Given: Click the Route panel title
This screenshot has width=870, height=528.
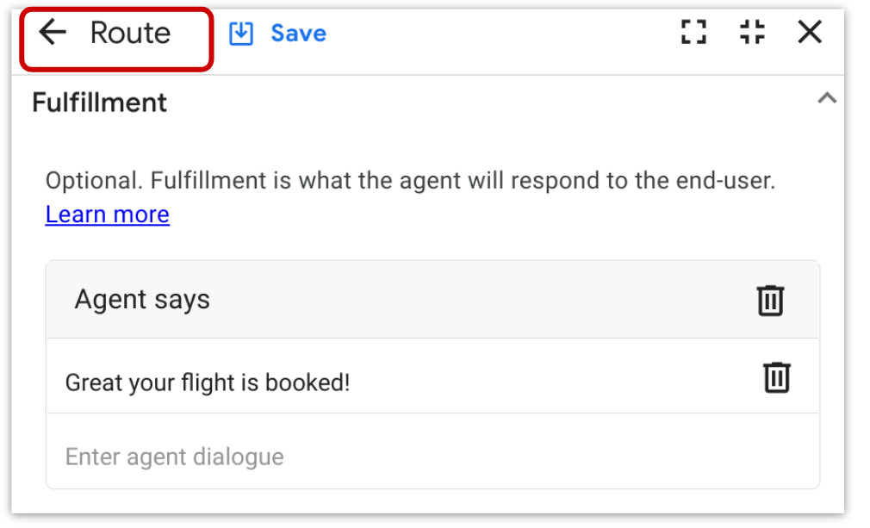Looking at the screenshot, I should pyautogui.click(x=130, y=33).
